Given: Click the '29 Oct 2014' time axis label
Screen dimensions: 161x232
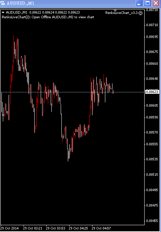Looking at the screenshot, I should click(10, 228).
